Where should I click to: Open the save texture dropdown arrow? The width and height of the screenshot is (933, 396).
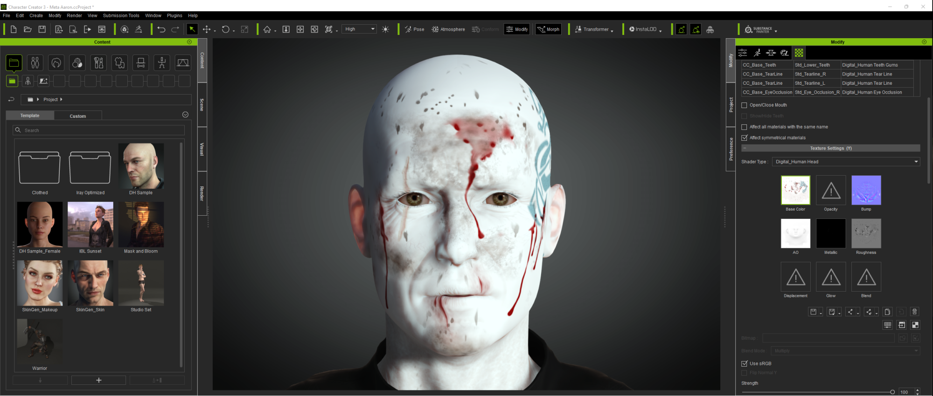coord(821,313)
